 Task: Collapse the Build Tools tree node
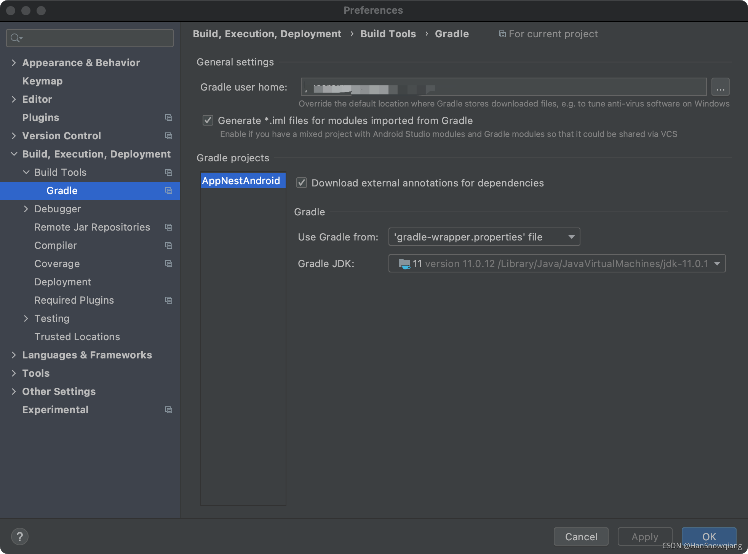[x=26, y=172]
